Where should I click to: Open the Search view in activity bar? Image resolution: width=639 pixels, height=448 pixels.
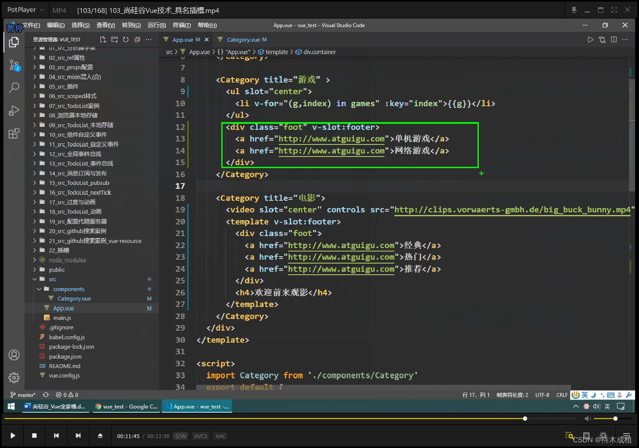14,88
